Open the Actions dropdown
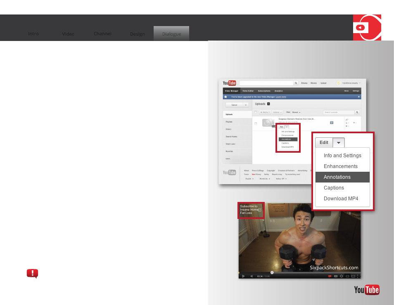The image size is (394, 305). (277, 112)
